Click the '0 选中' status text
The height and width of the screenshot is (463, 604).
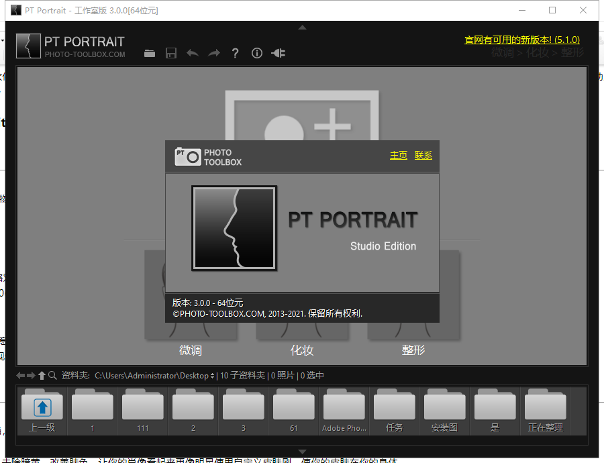[x=312, y=376]
